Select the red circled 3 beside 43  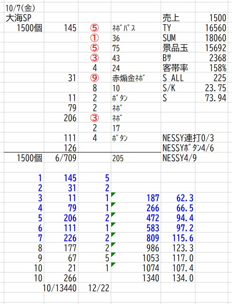(x=95, y=58)
